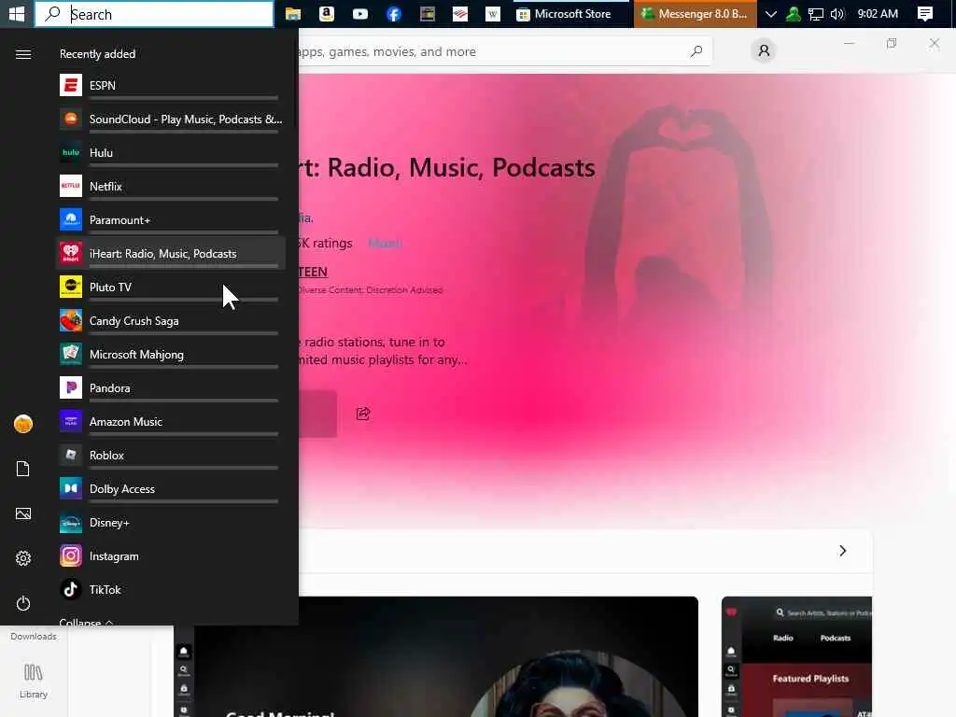Screen dimensions: 956x717
Task: Open the Amazon Music icon
Action: pos(71,421)
